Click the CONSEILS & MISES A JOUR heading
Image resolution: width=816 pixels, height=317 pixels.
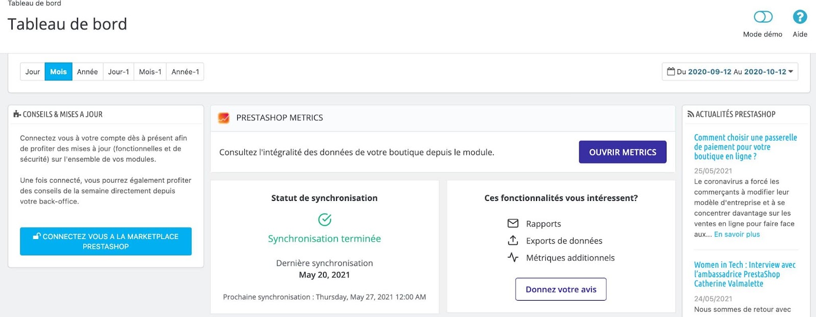click(63, 114)
